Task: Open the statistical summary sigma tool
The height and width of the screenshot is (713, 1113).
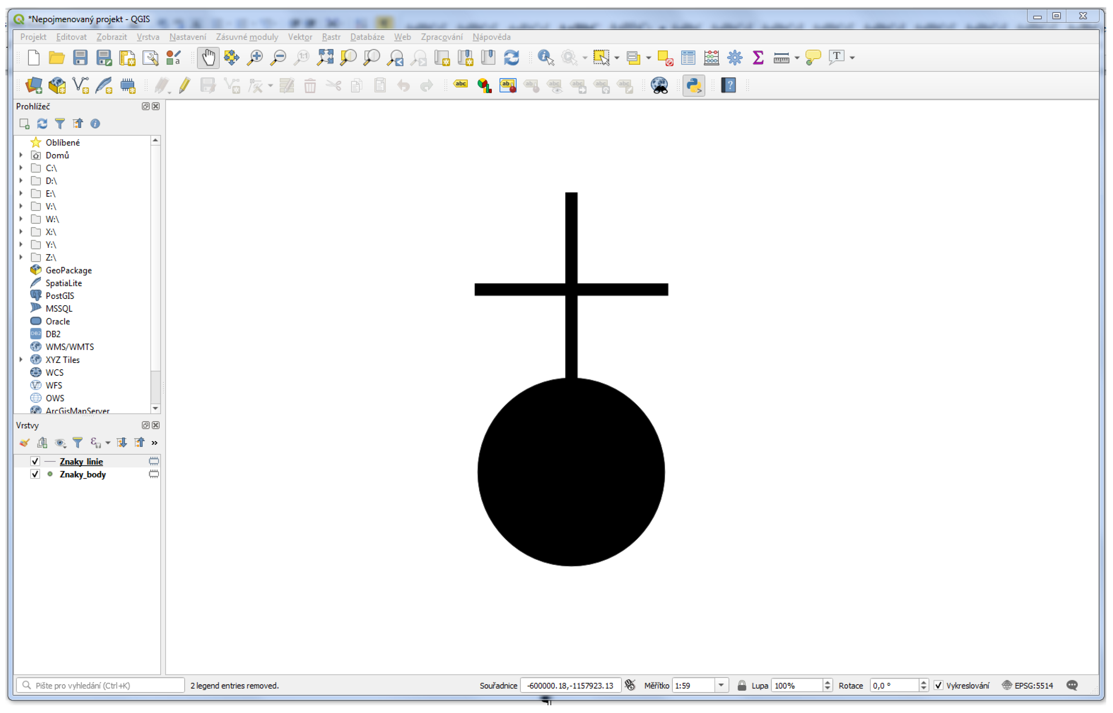Action: pyautogui.click(x=758, y=58)
